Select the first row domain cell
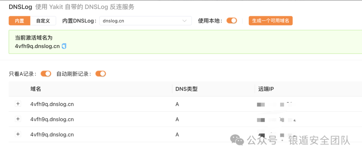 pyautogui.click(x=52, y=104)
